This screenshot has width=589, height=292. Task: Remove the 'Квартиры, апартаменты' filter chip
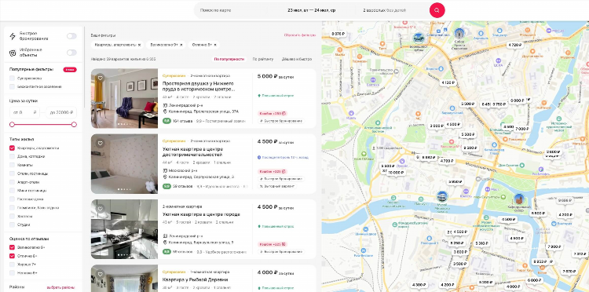pyautogui.click(x=139, y=45)
